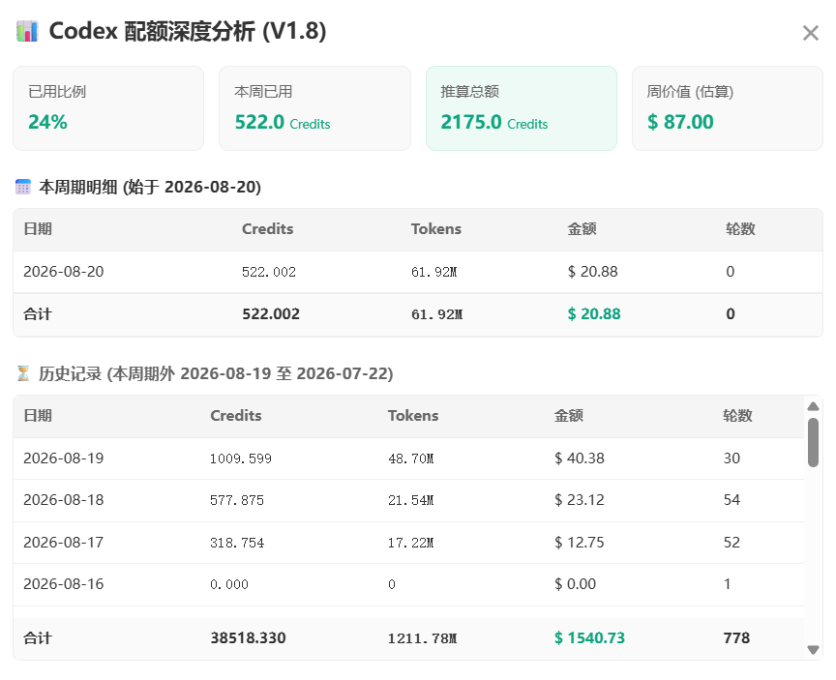Click the 历史记录 section heading text

point(216,373)
